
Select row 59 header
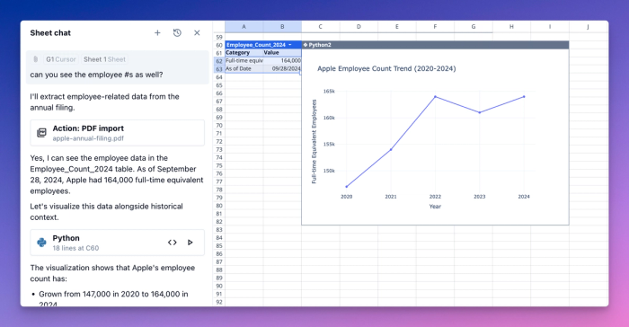219,37
